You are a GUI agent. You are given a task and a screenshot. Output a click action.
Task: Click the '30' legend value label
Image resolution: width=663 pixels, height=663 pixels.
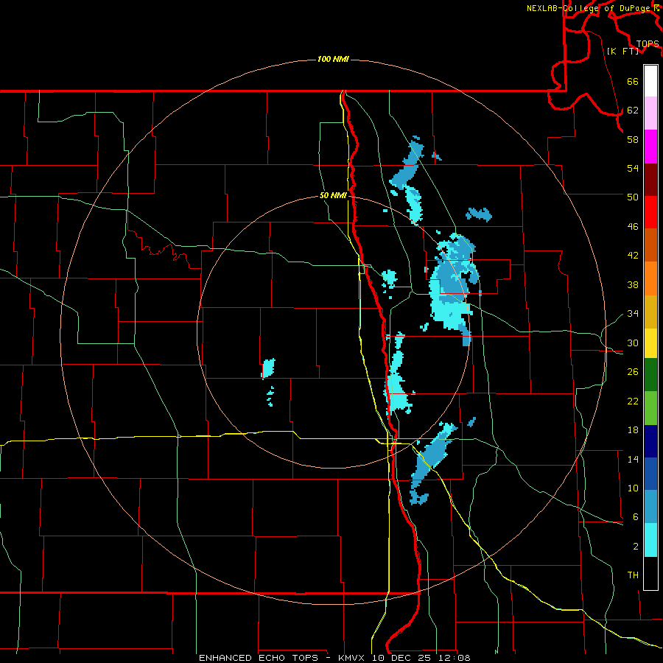point(633,343)
